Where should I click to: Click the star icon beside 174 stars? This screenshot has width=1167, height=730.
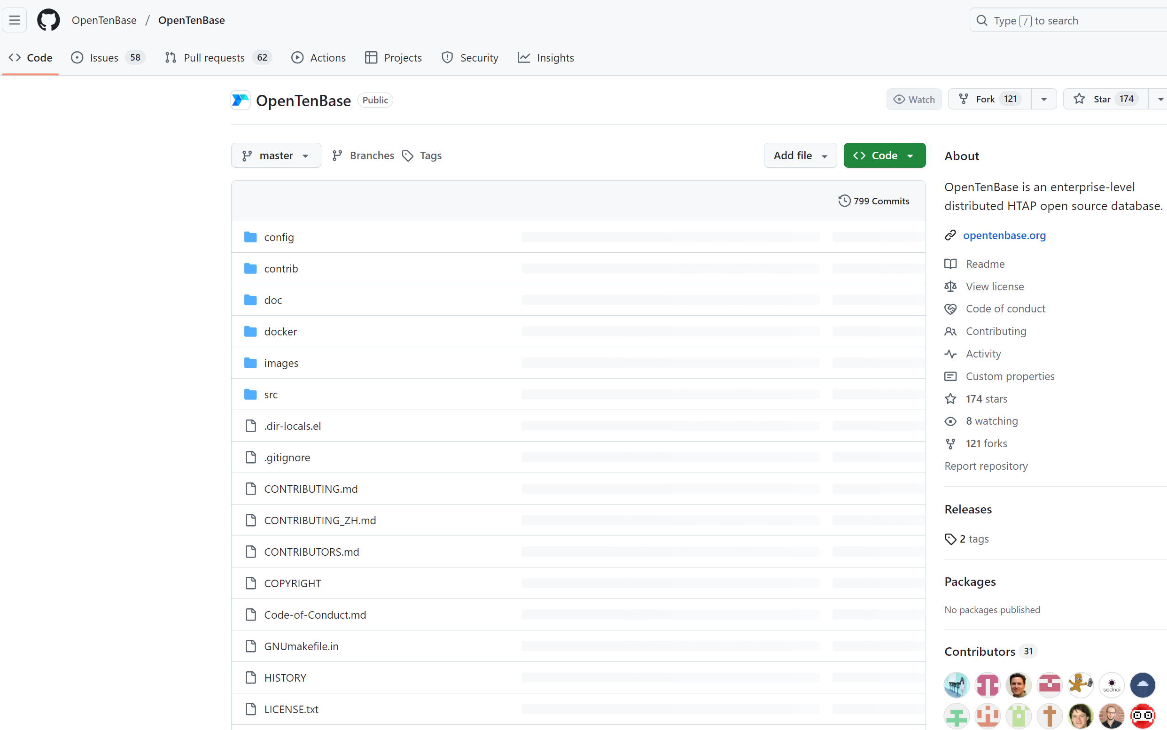tap(950, 399)
